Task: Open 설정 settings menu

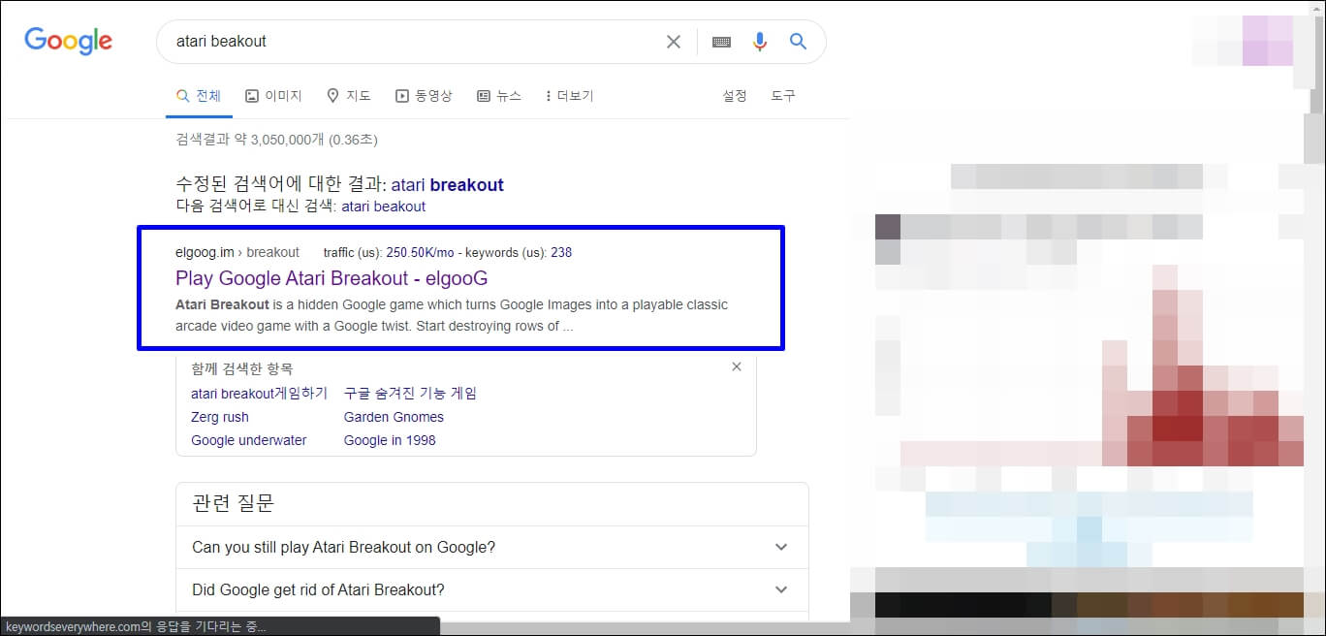Action: [x=735, y=96]
